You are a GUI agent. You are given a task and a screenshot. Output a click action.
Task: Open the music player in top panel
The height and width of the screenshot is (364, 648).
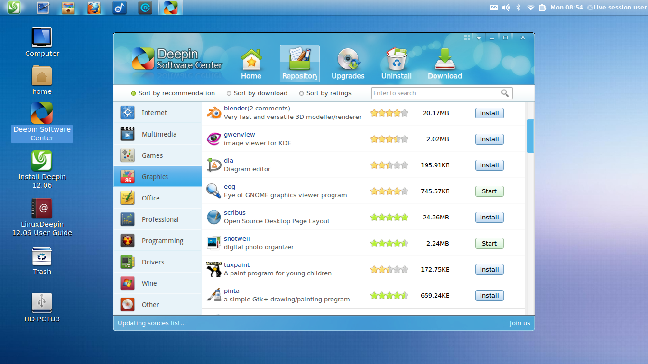[x=120, y=8]
